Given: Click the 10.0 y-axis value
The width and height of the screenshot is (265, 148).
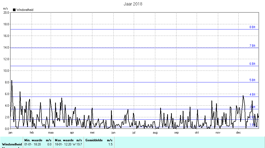Looking at the screenshot, I should tap(6, 71).
